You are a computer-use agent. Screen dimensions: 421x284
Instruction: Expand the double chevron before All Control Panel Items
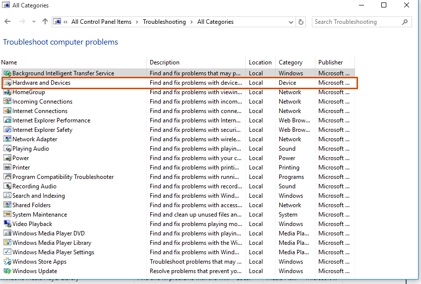pos(65,22)
